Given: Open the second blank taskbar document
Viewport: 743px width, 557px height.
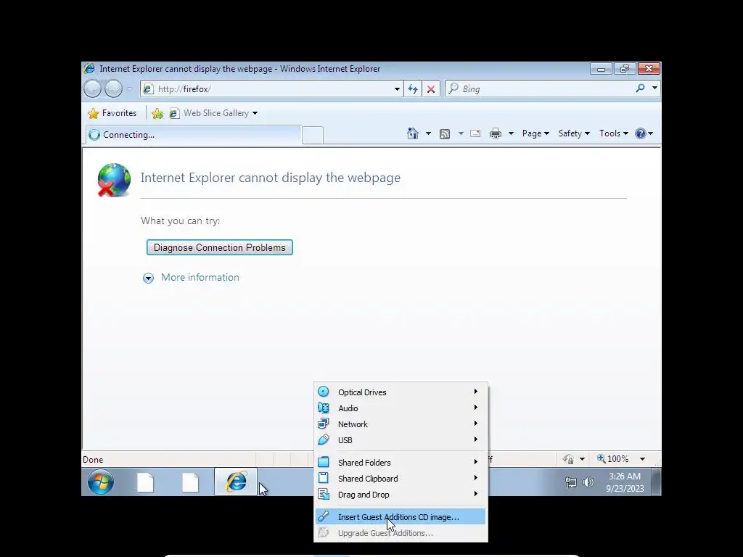Looking at the screenshot, I should tap(191, 482).
